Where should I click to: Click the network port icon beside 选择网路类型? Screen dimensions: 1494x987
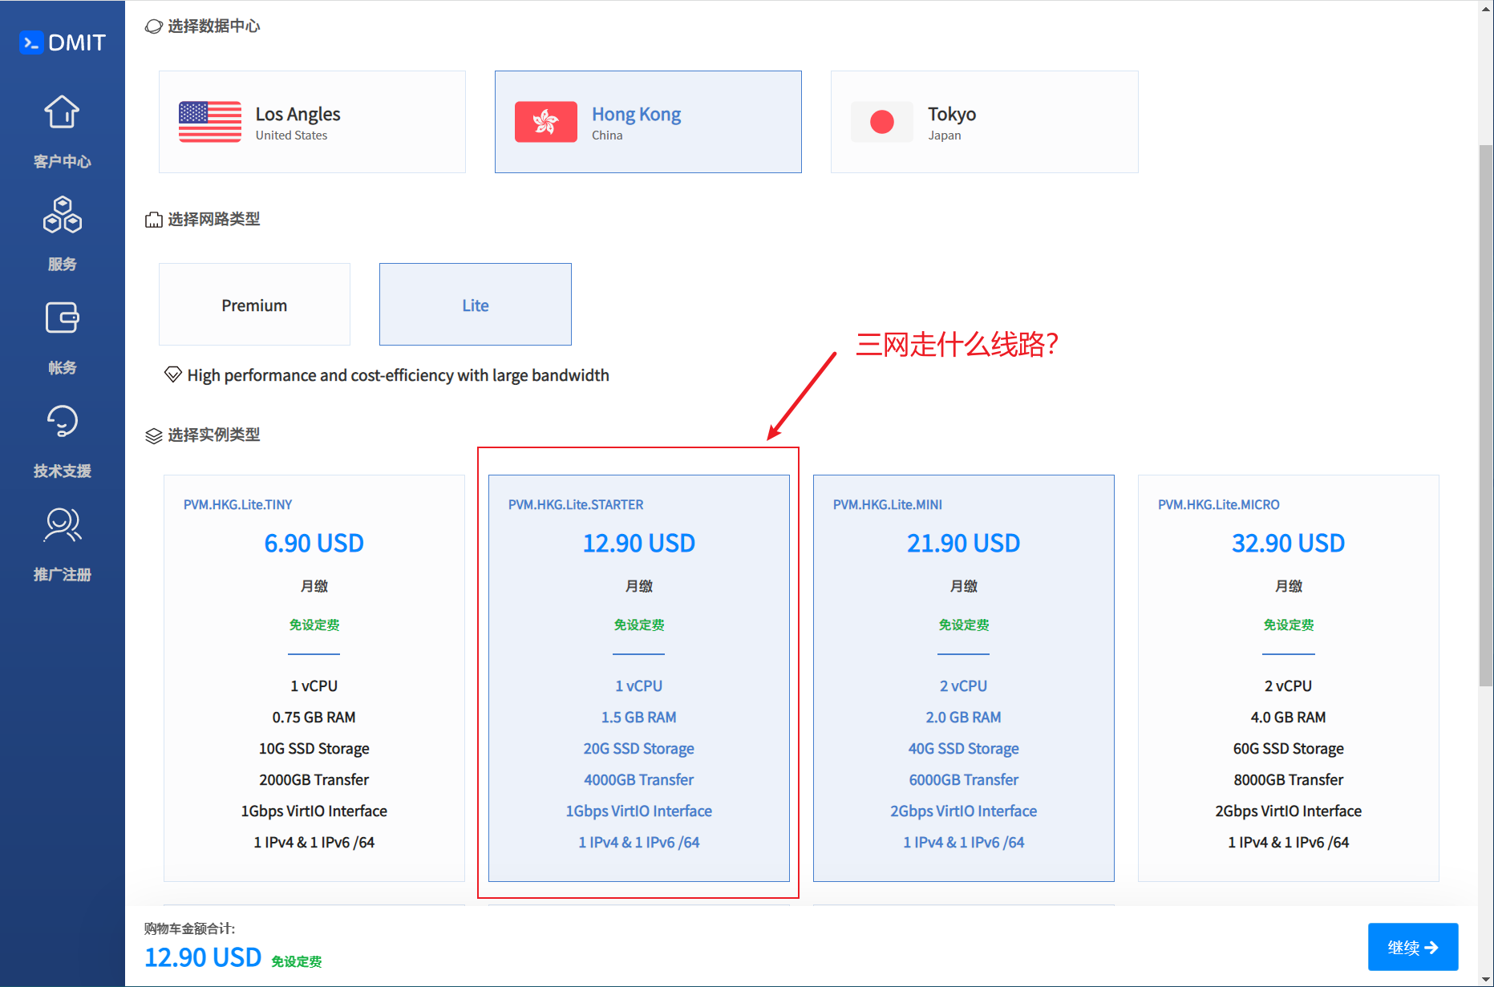(x=153, y=220)
